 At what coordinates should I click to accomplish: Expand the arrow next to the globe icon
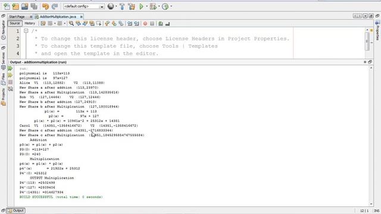coord(116,7)
